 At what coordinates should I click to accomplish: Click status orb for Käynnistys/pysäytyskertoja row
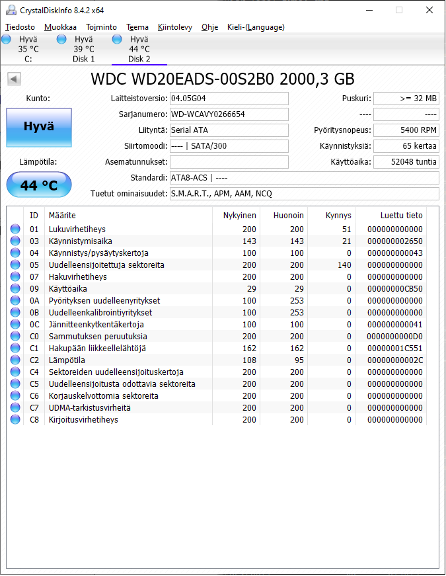pyautogui.click(x=15, y=253)
